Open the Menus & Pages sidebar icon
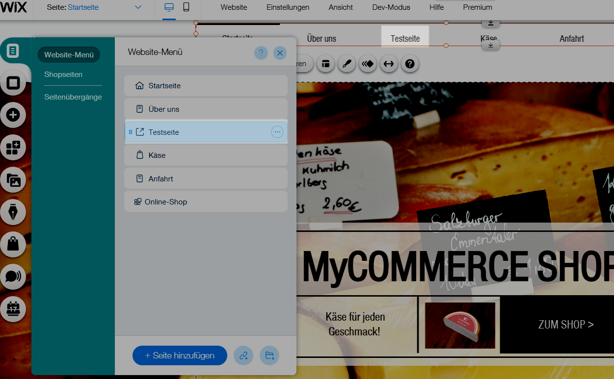This screenshot has width=614, height=379. [13, 51]
